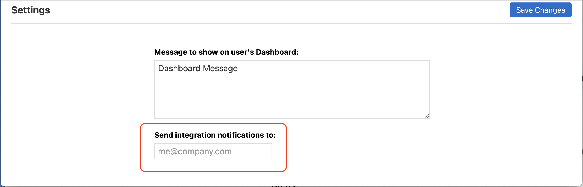Focus the Dashboard Message text area

tap(292, 89)
